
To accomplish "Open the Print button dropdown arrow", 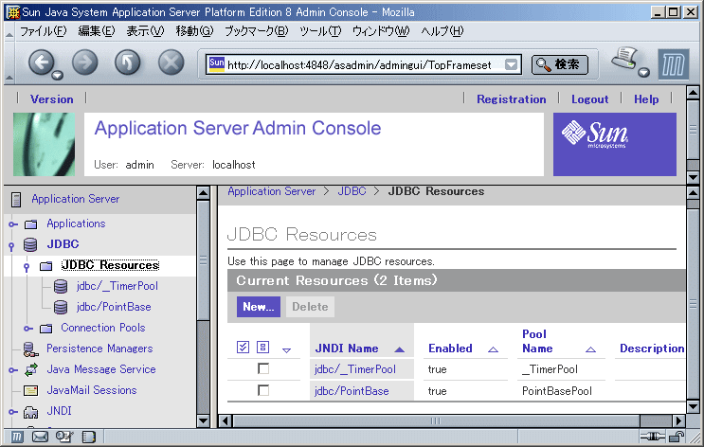I will (644, 72).
